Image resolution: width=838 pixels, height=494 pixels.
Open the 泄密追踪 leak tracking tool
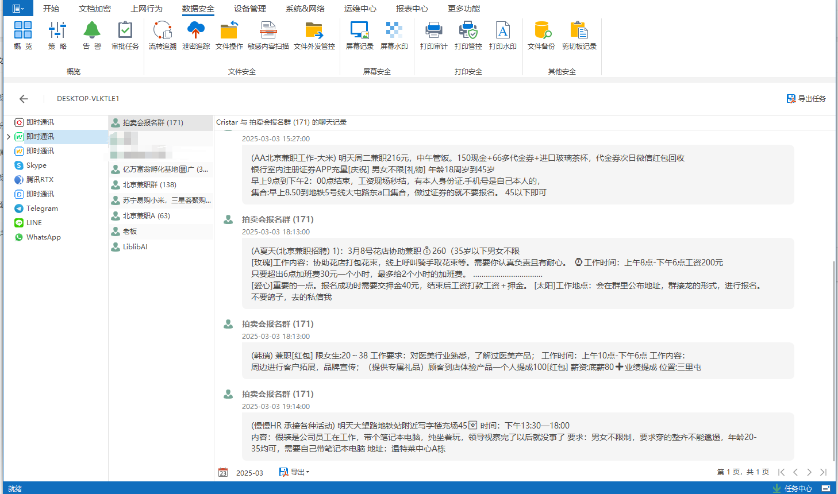pos(196,36)
